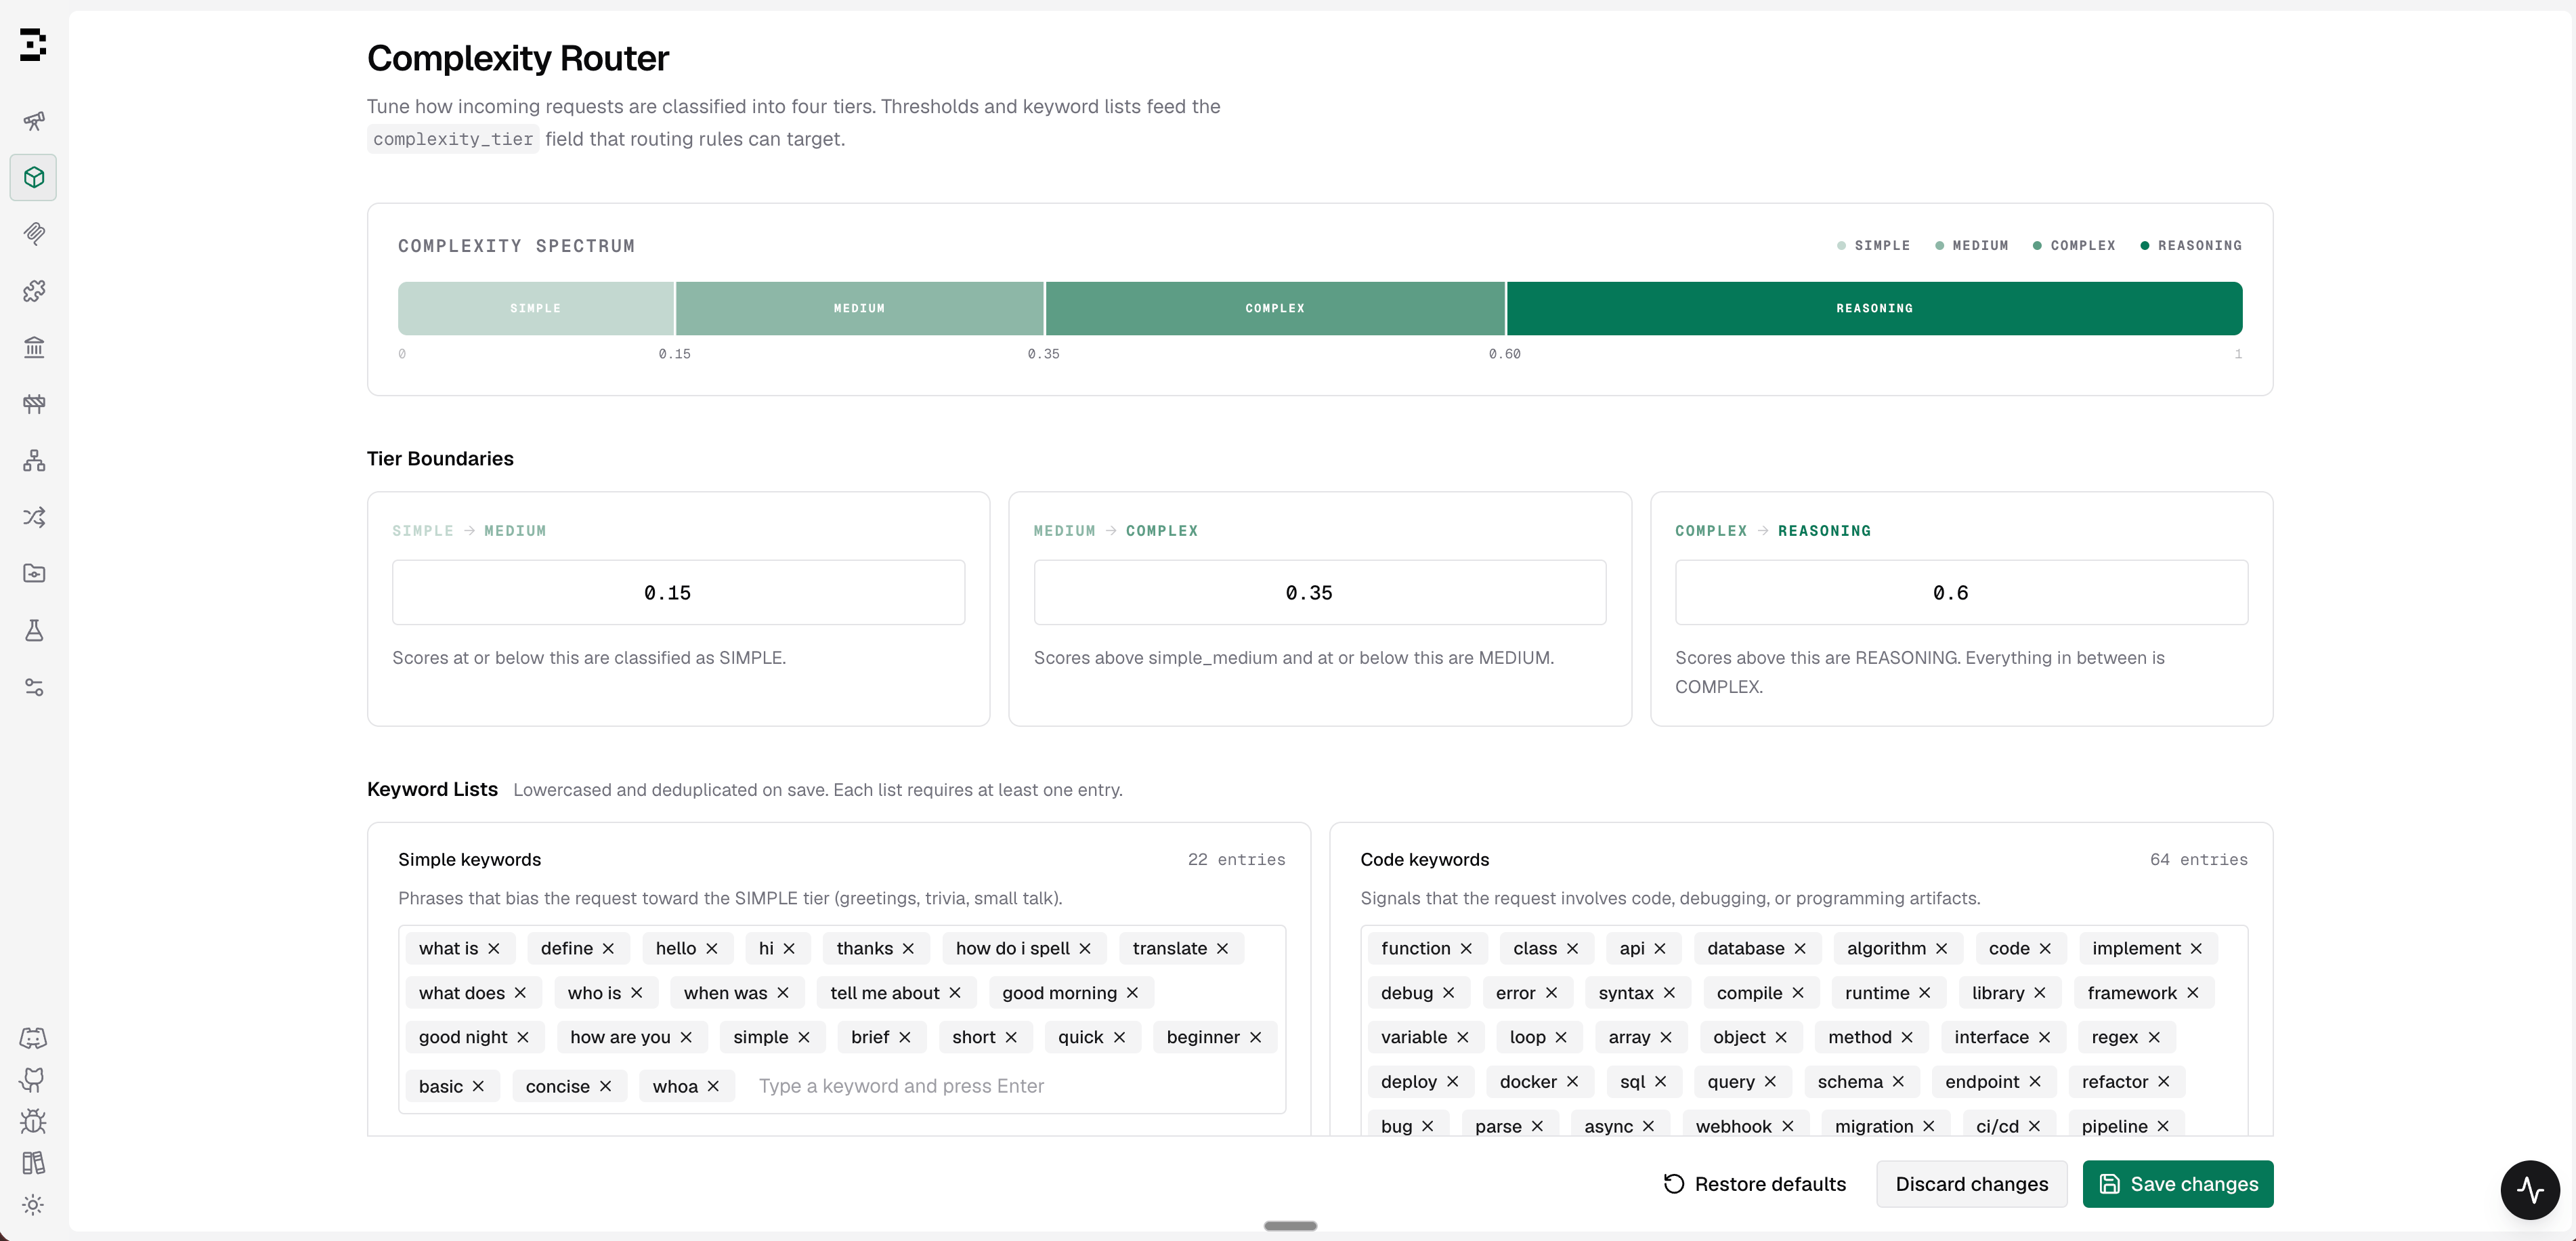Delete the 'refactor' code keyword
The width and height of the screenshot is (2576, 1241).
point(2163,1082)
